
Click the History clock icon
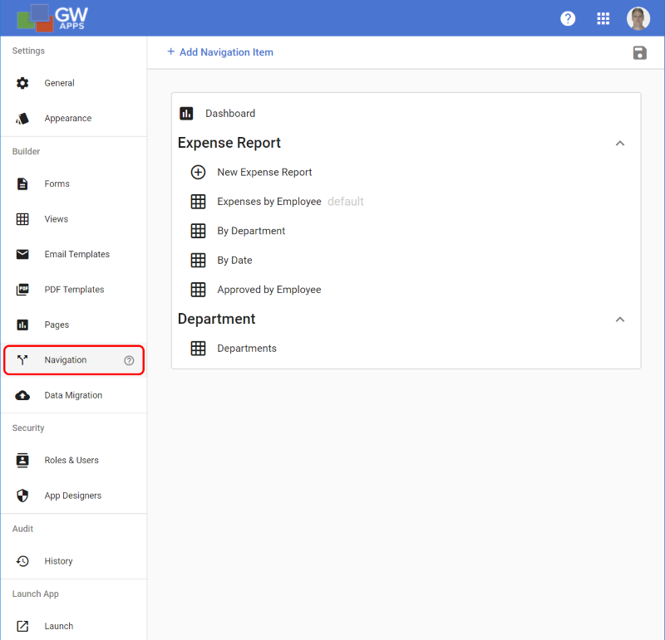click(22, 561)
